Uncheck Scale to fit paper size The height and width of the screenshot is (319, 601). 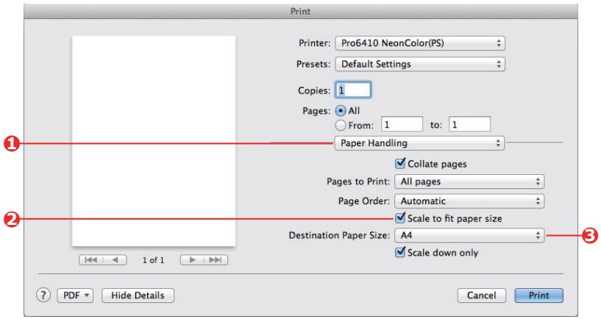point(399,218)
